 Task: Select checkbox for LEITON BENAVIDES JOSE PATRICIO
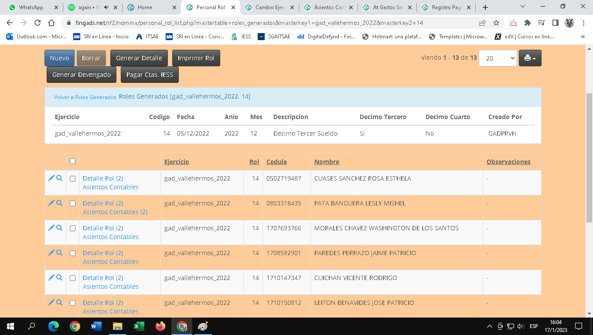pos(72,303)
